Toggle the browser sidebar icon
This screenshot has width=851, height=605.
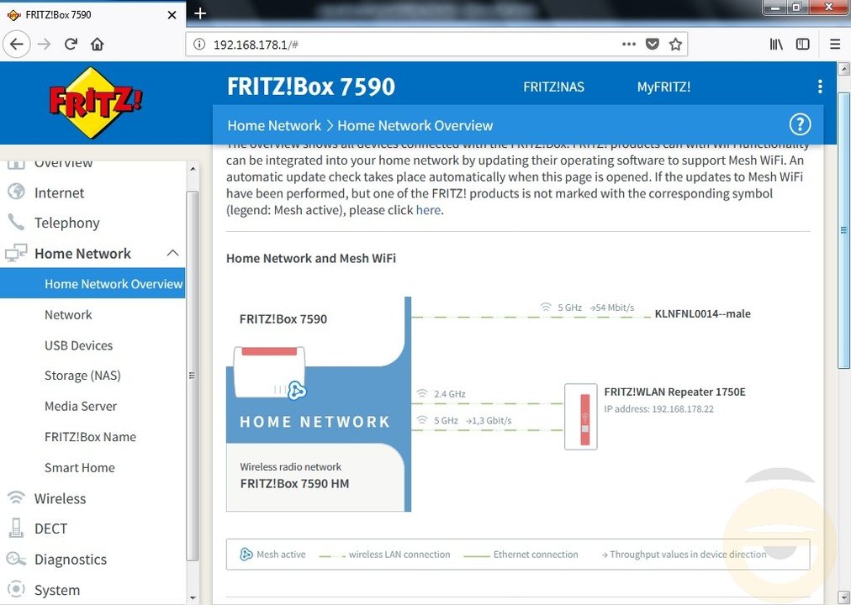pyautogui.click(x=803, y=45)
